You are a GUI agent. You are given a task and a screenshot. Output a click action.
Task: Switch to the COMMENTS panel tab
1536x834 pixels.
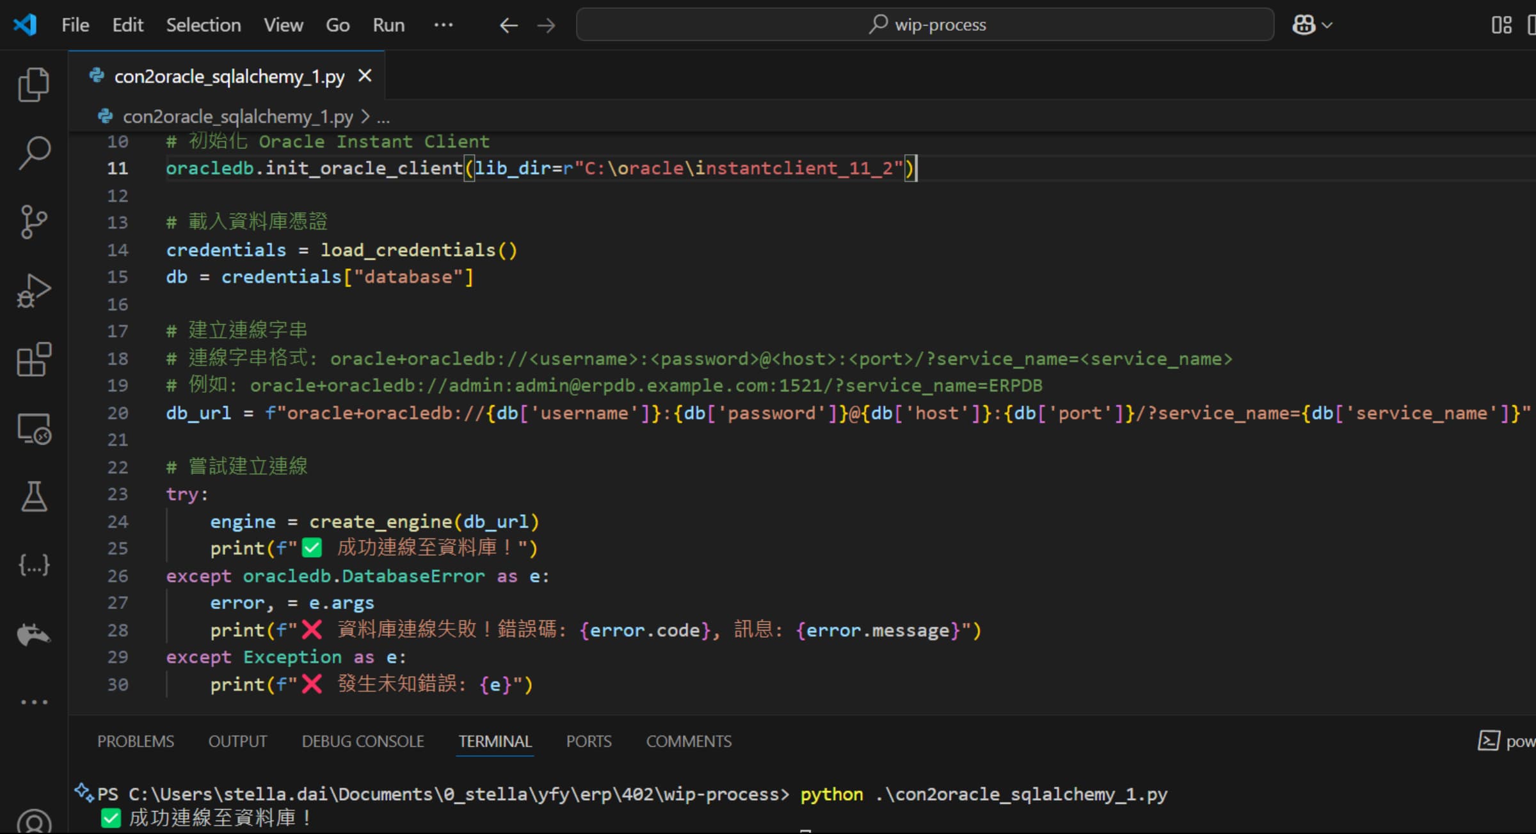point(689,741)
